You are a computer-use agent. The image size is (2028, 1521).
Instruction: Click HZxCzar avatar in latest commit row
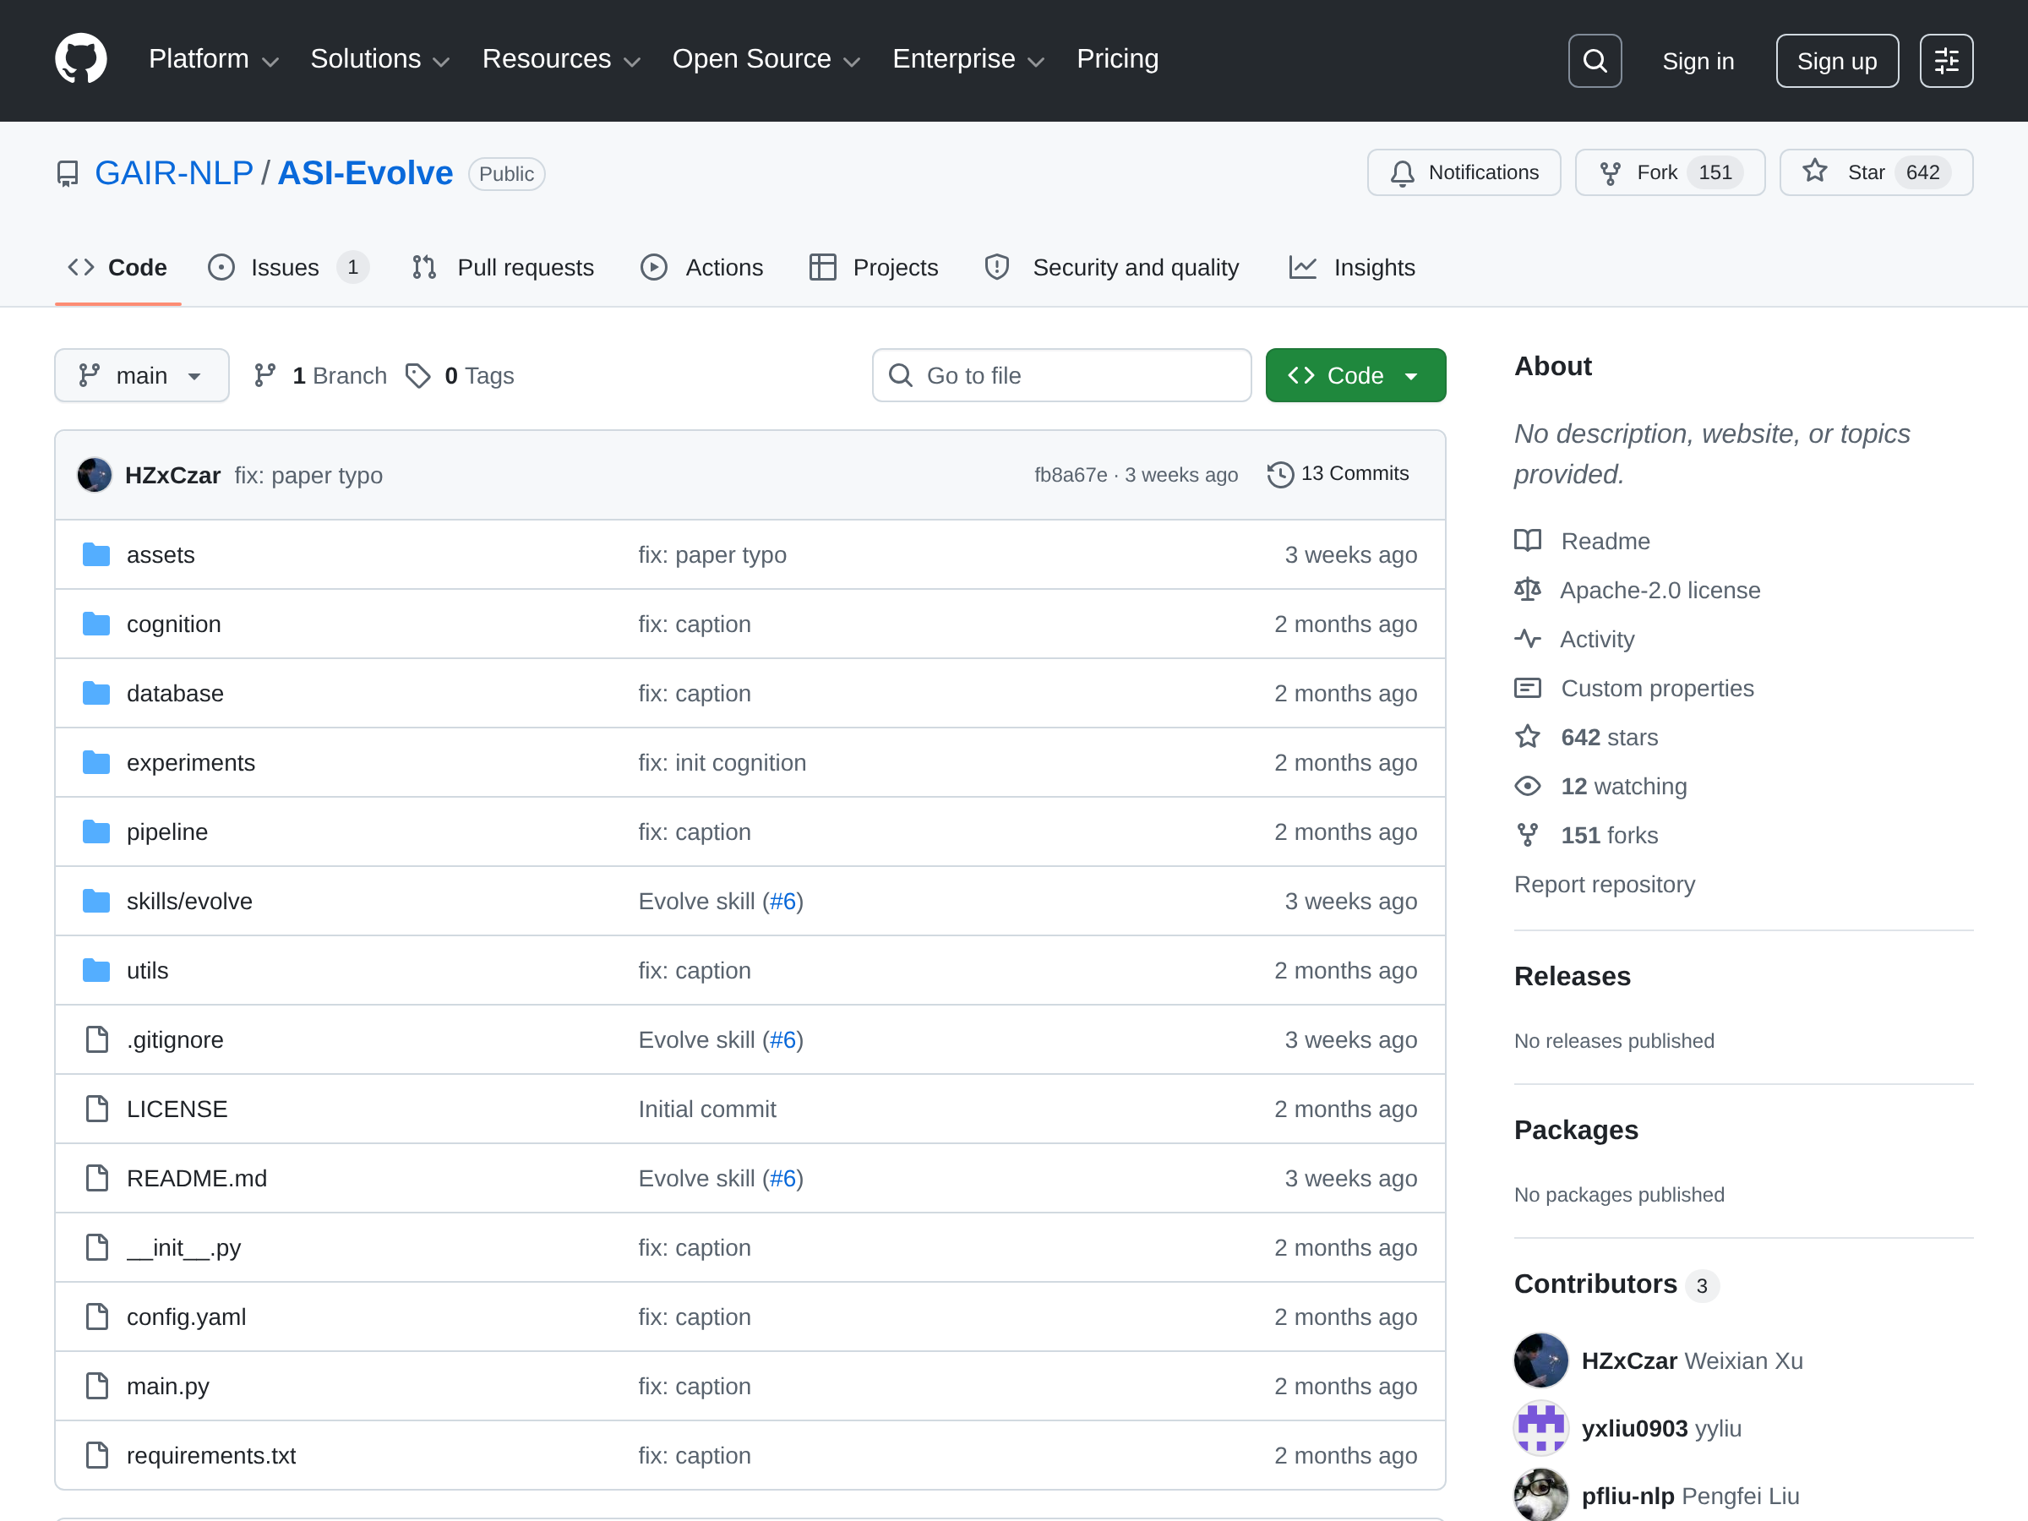pyautogui.click(x=95, y=475)
